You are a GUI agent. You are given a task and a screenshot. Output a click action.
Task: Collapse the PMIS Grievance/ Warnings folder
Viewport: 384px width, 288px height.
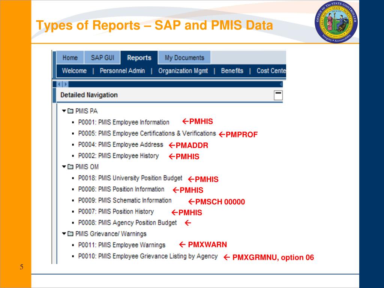tap(64, 234)
